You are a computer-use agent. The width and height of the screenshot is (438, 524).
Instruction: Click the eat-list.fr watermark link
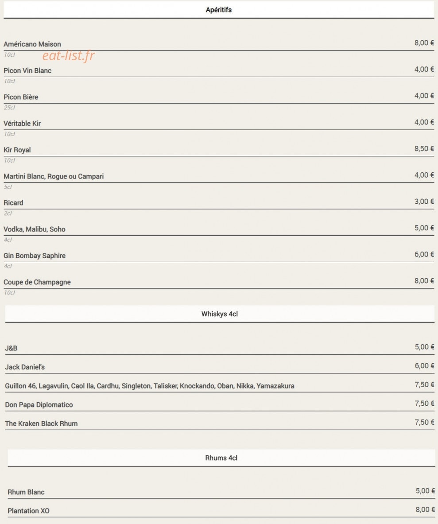[69, 55]
